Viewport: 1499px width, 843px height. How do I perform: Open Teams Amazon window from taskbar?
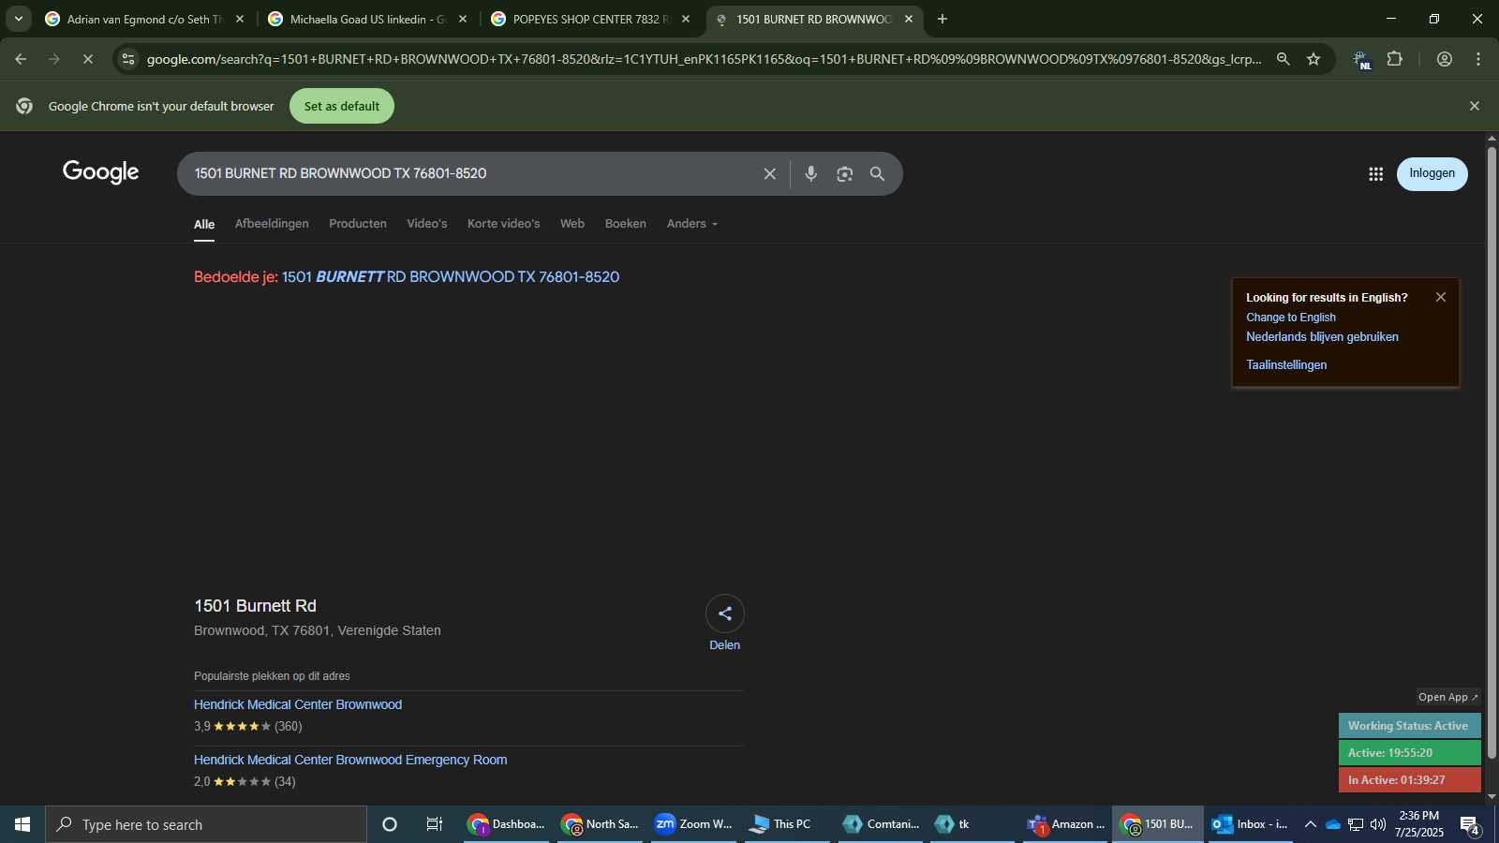[1066, 824]
